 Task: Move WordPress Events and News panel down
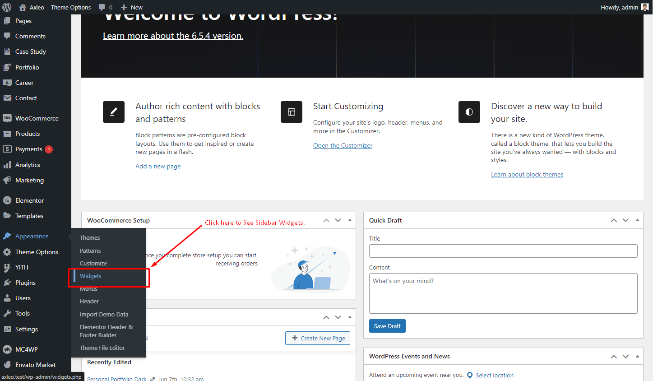625,356
